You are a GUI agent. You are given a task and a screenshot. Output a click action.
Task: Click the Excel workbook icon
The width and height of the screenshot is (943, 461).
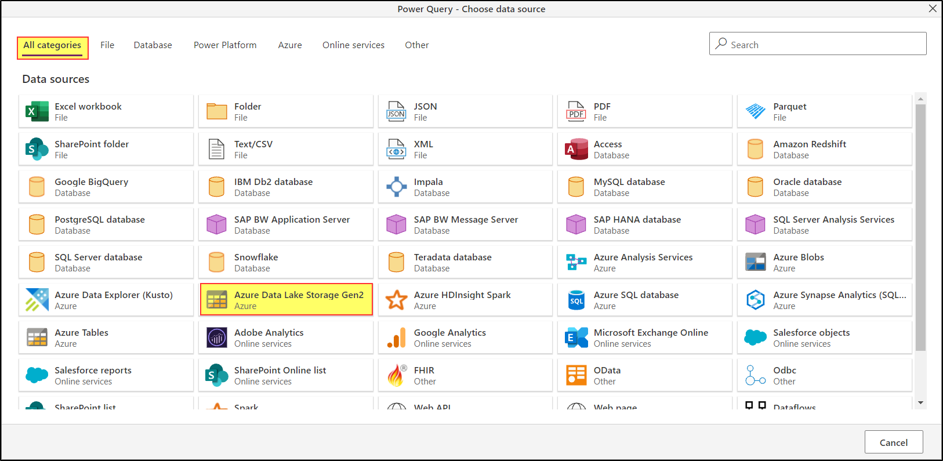37,111
